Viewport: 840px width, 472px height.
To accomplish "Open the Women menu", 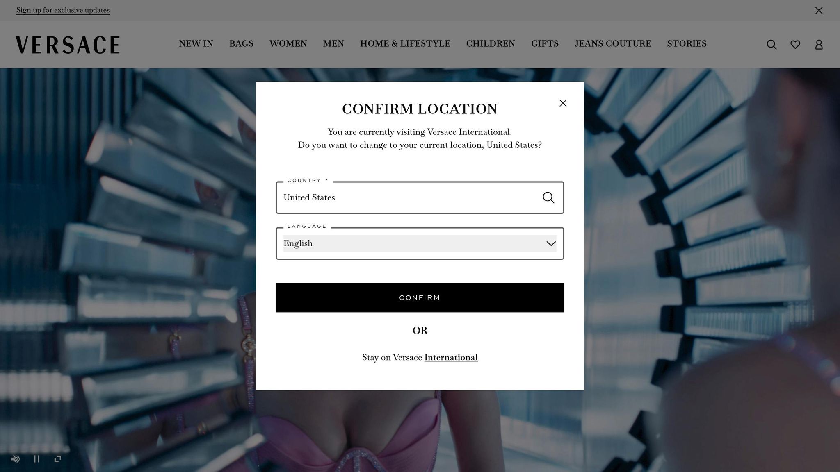I will (x=288, y=43).
